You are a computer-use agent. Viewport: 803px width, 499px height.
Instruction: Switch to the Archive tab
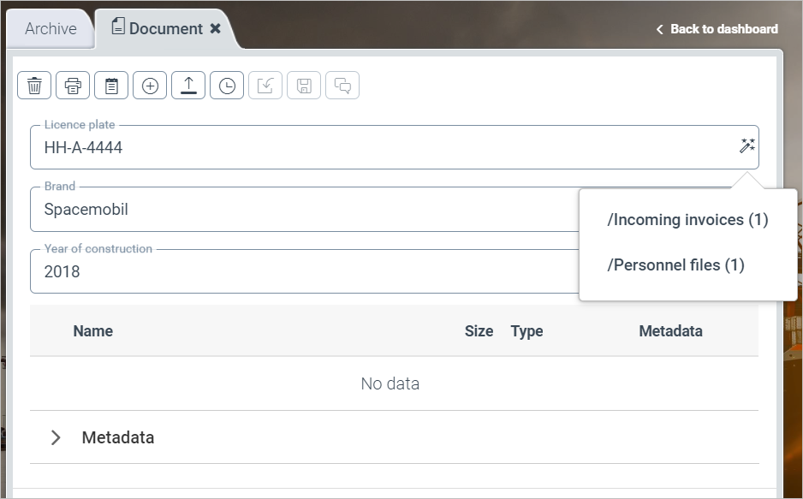tap(51, 29)
